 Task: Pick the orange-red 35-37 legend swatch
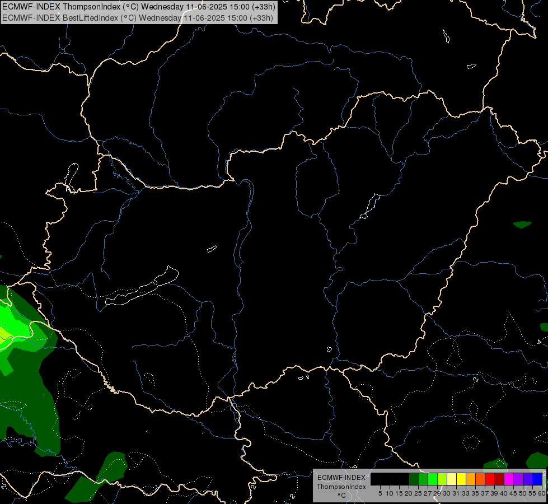coord(480,479)
